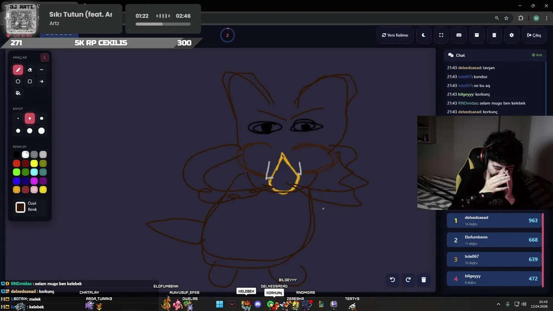Pick the navy color swatch

point(25,181)
